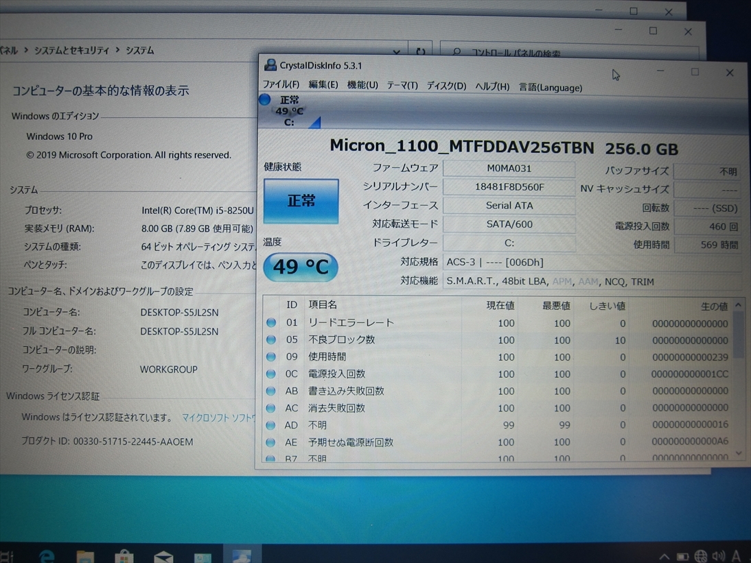
Task: Click the status circle in 書き込み失敗回数 row
Action: point(271,392)
